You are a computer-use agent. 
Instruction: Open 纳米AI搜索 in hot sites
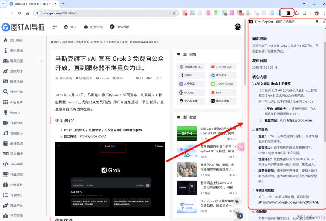tap(223, 101)
